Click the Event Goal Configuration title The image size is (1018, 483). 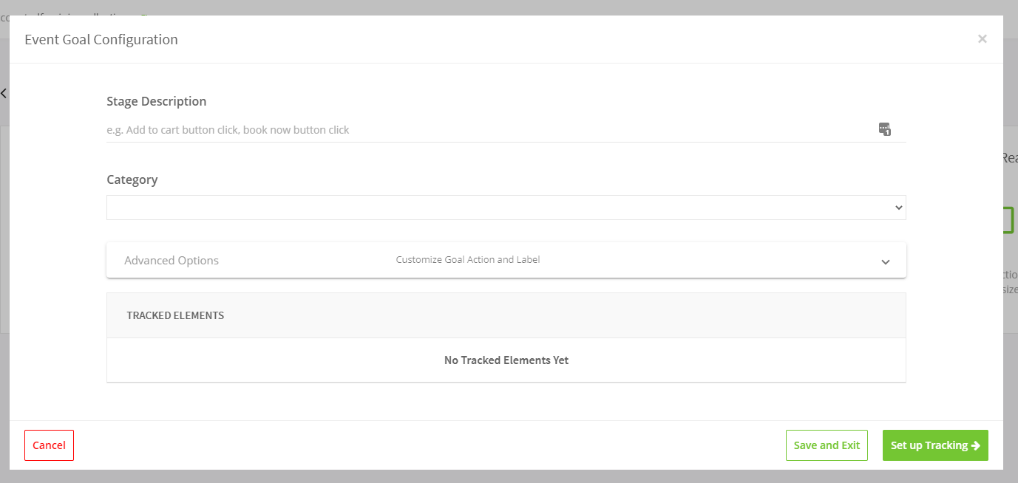[x=101, y=39]
